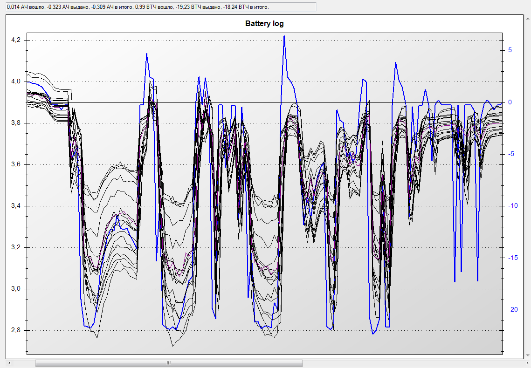The image size is (531, 368).
Task: Click the horizontal scrollbar thumb grip
Action: pyautogui.click(x=169, y=363)
